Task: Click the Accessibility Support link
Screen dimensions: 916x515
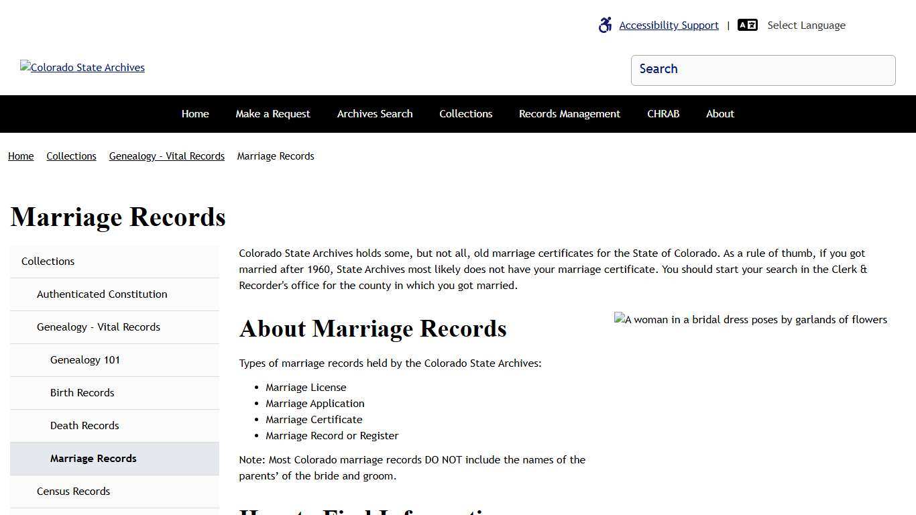Action: [x=669, y=25]
